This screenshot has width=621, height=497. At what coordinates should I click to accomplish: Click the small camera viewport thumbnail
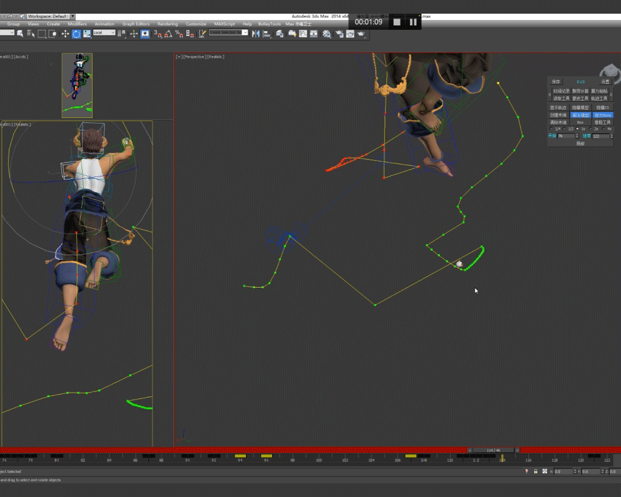point(77,85)
